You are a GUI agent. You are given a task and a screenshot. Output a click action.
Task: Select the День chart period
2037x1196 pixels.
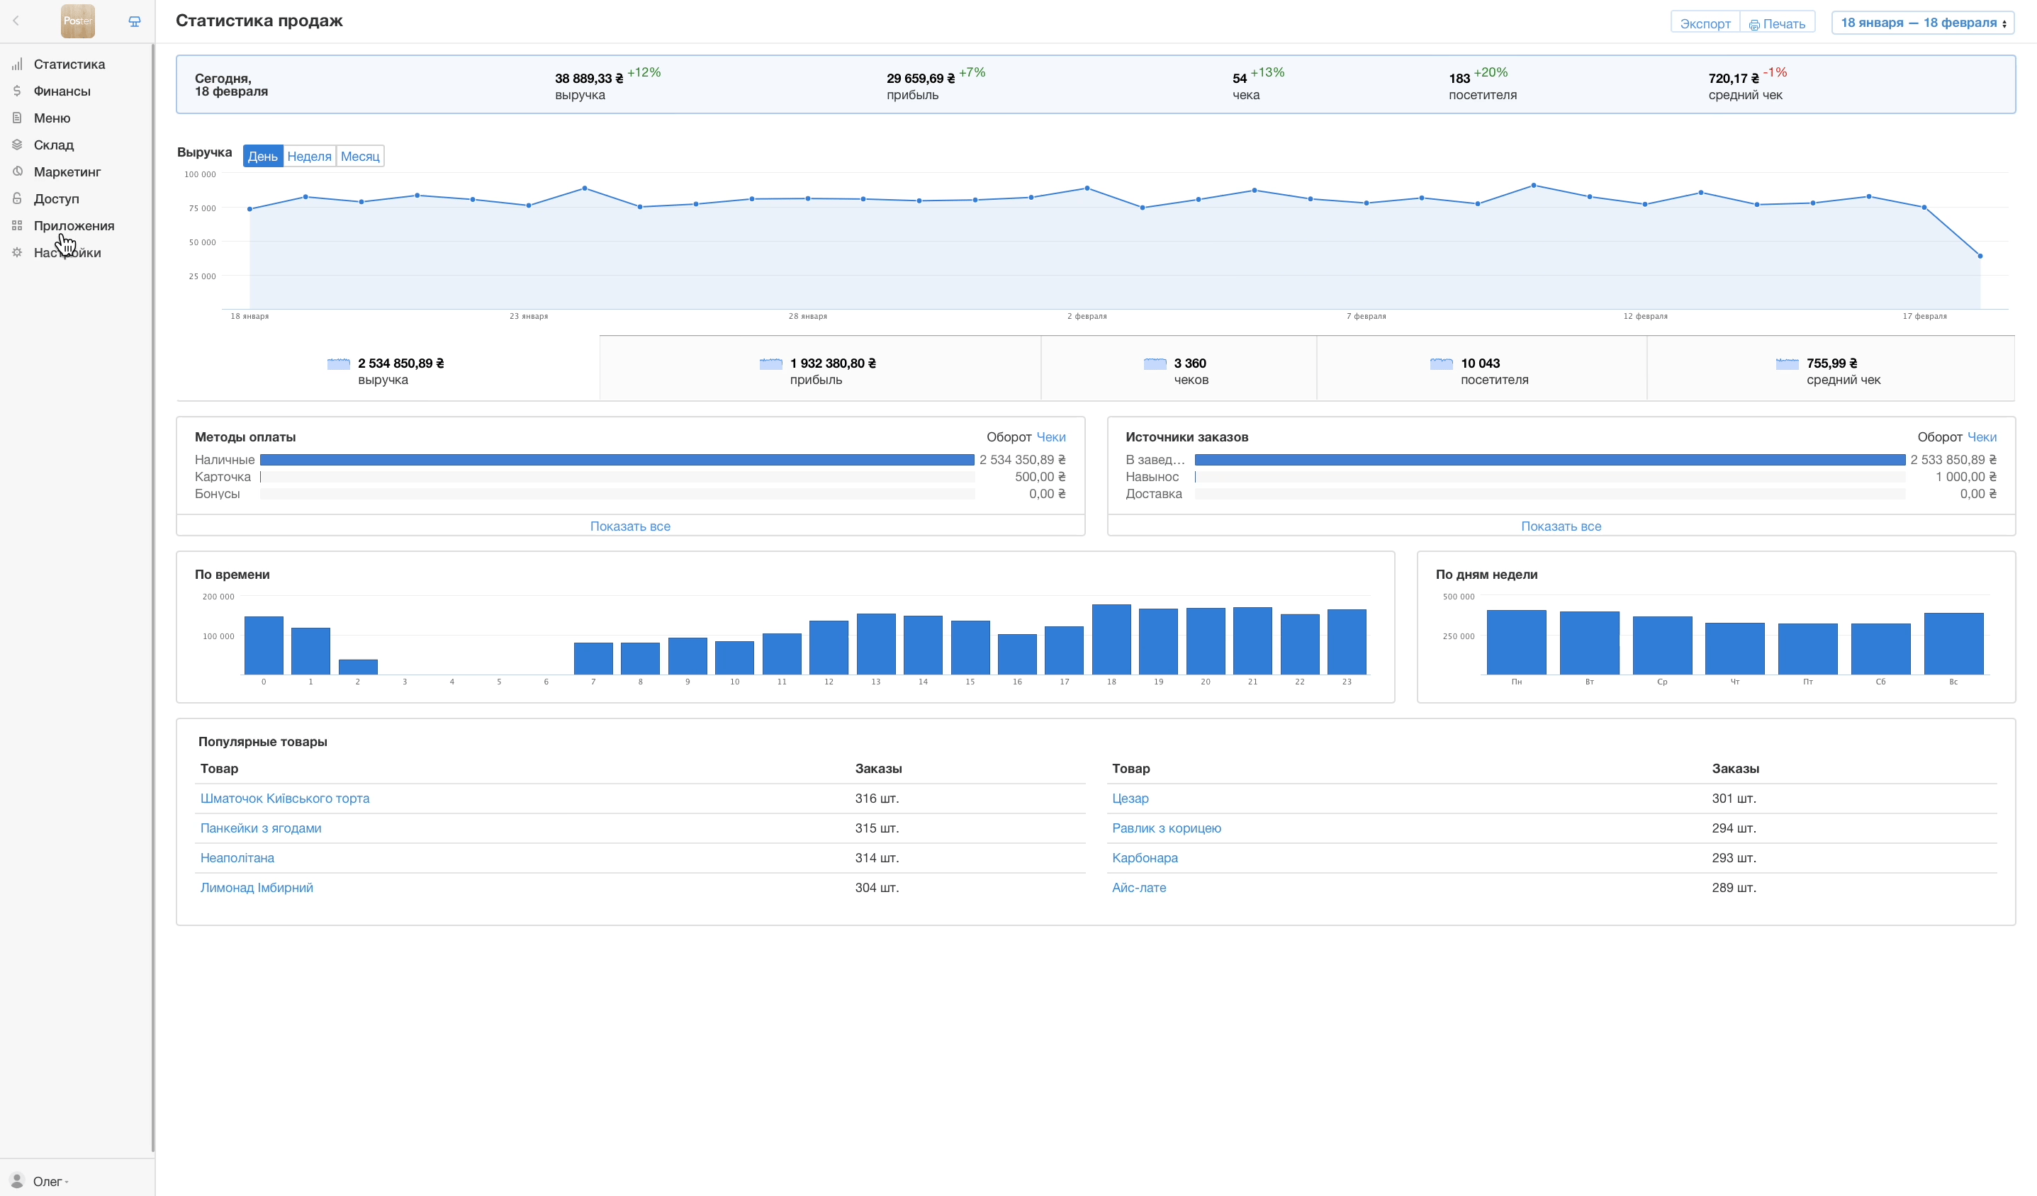(263, 156)
